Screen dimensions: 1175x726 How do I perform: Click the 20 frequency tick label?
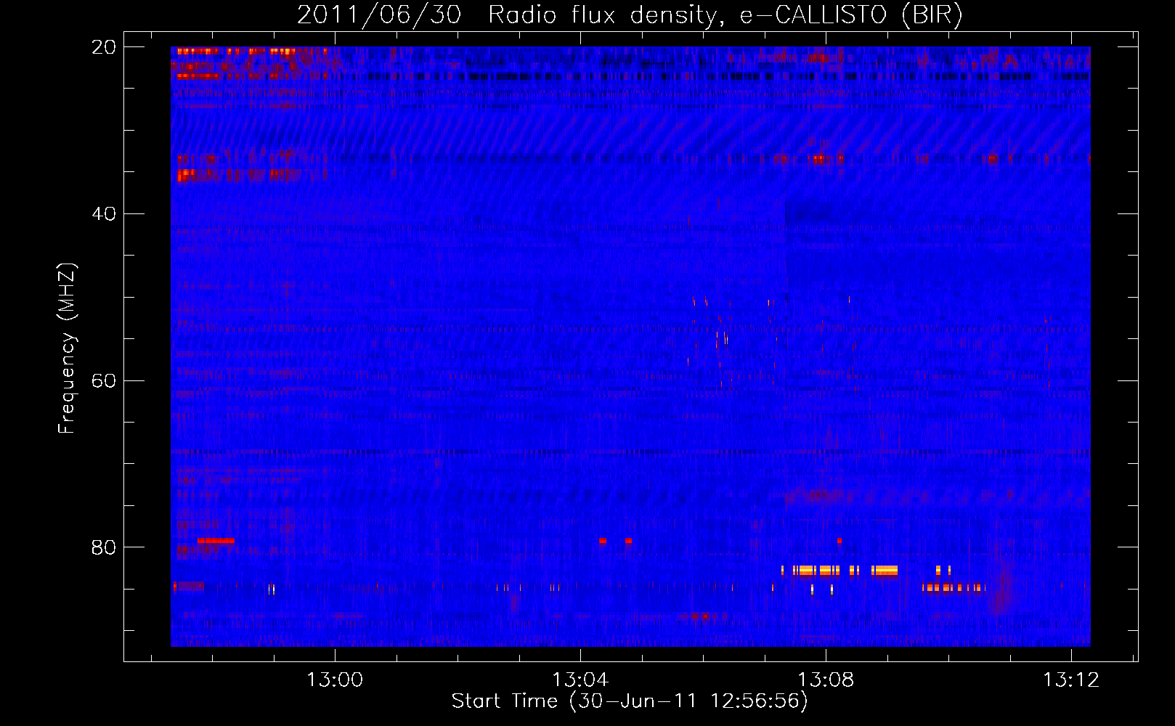103,47
